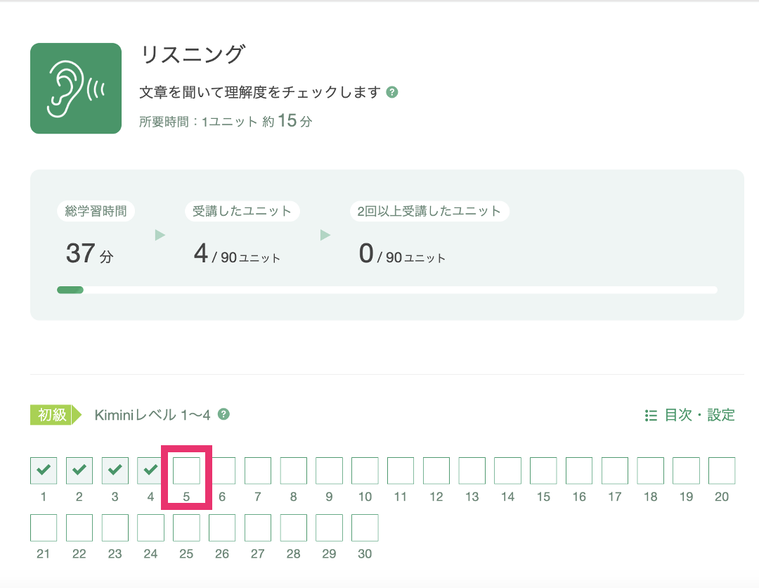Open unit 13 box
This screenshot has width=759, height=588.
coord(472,471)
